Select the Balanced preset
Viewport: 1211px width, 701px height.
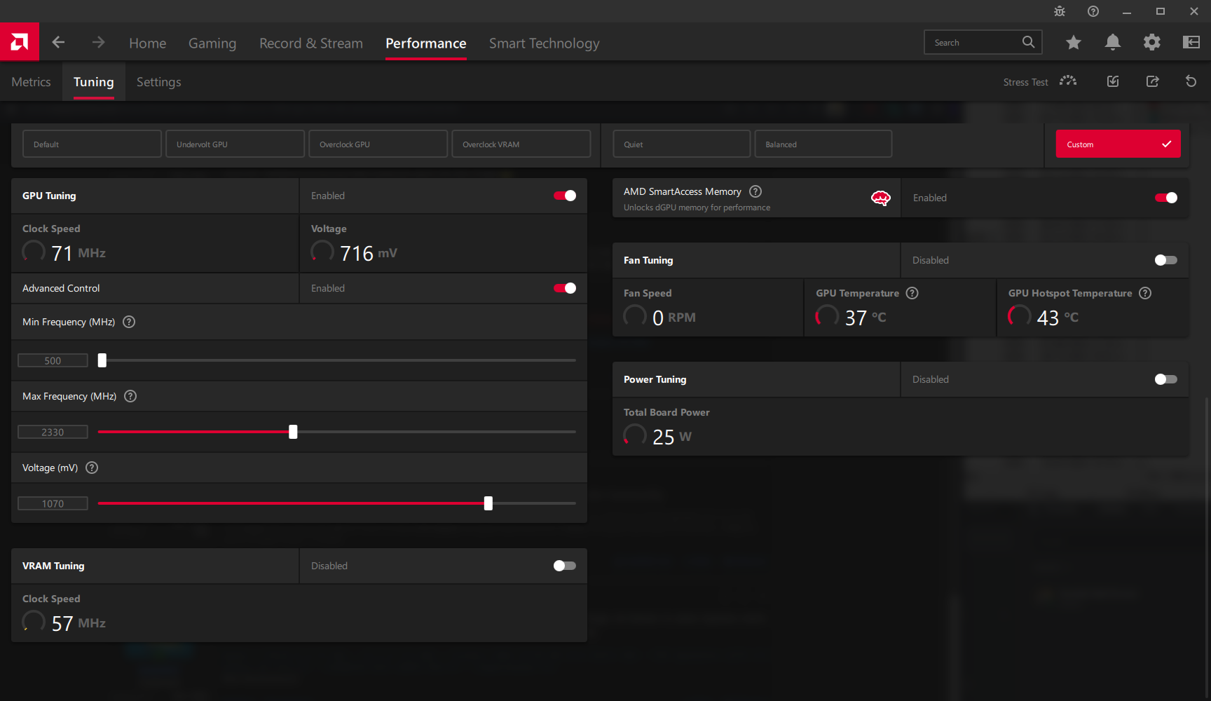coord(823,144)
